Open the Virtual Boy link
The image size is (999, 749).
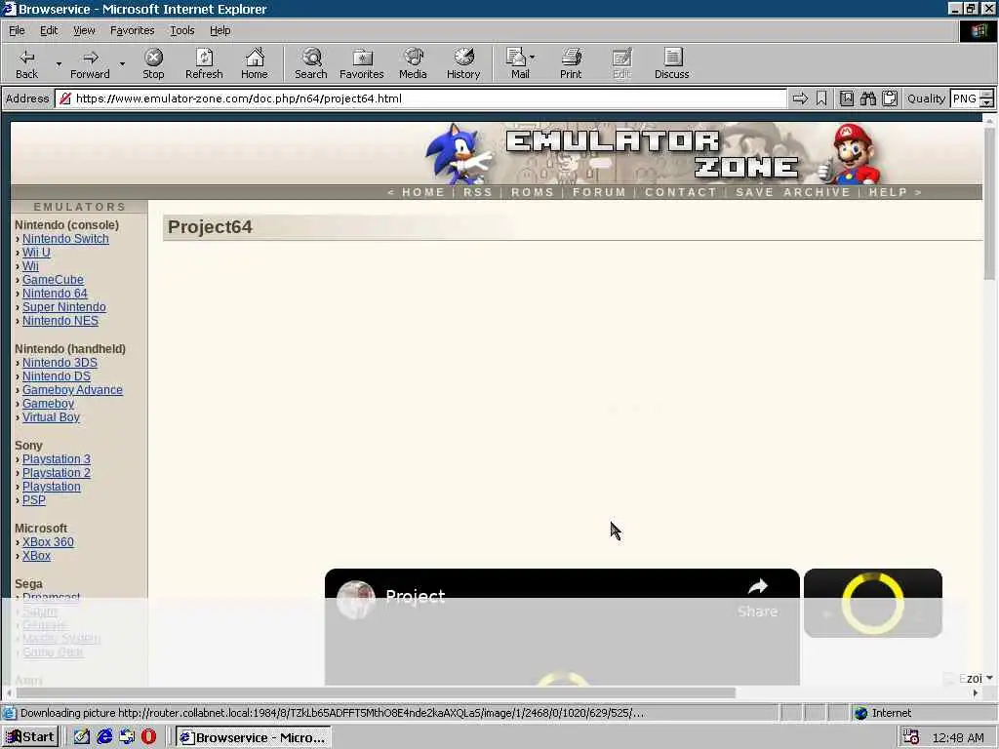(51, 417)
